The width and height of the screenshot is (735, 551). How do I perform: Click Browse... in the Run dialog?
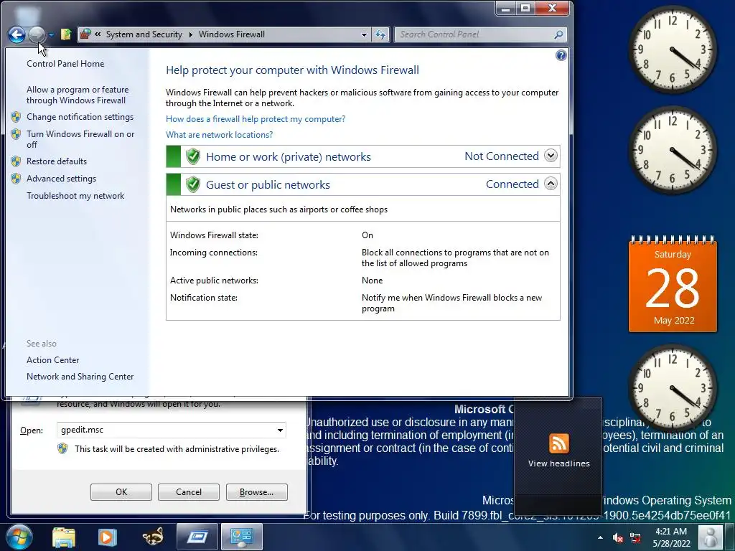[x=256, y=492]
